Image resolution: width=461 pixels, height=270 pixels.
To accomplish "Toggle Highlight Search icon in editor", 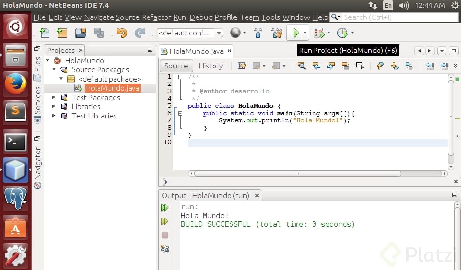I will click(x=346, y=66).
